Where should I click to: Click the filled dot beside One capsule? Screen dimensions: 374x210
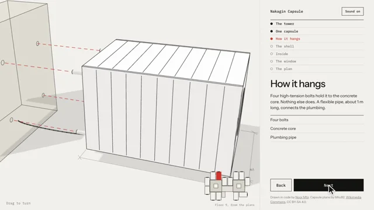(271, 31)
